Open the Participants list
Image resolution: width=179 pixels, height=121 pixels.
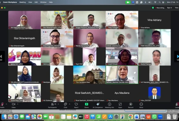coord(52,105)
